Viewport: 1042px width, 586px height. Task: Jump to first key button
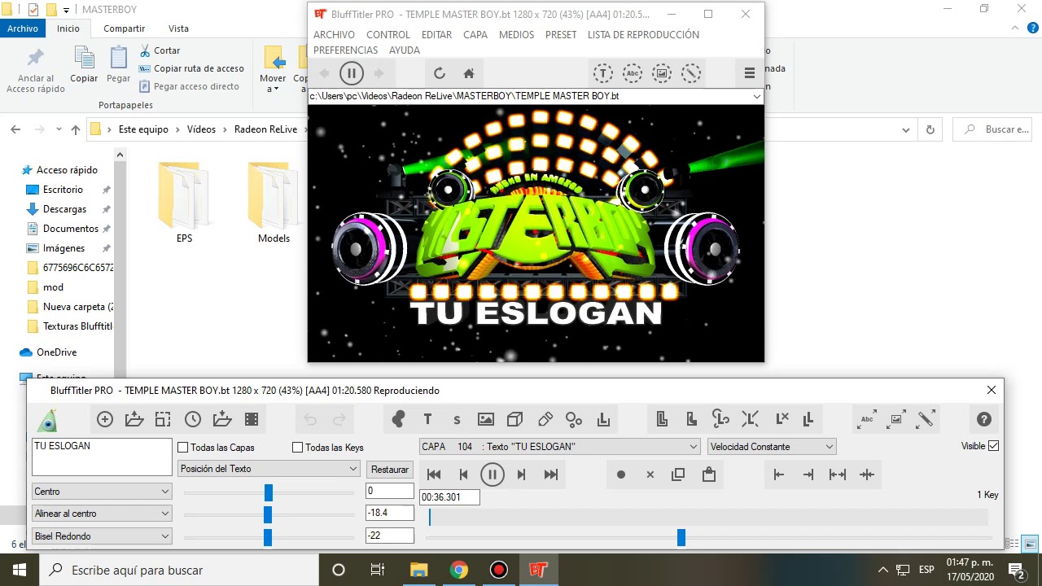click(x=434, y=474)
